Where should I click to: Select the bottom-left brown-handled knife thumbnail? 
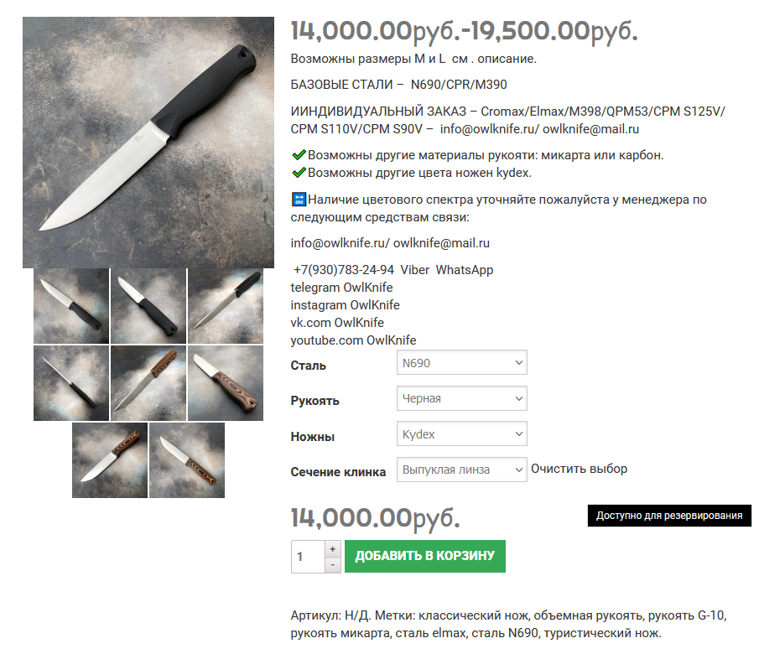pos(110,460)
